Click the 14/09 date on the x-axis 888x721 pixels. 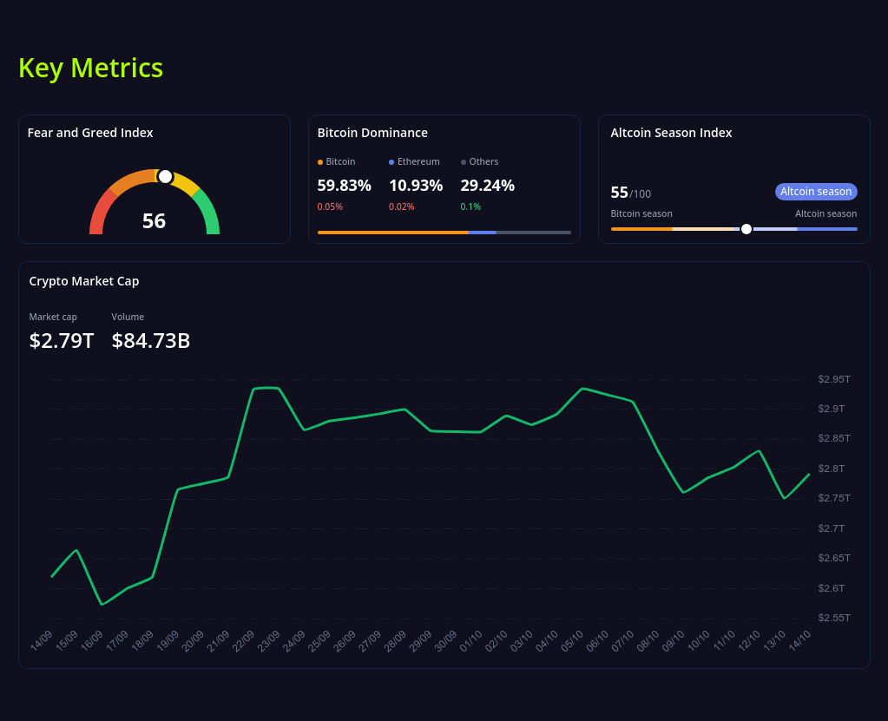coord(42,640)
